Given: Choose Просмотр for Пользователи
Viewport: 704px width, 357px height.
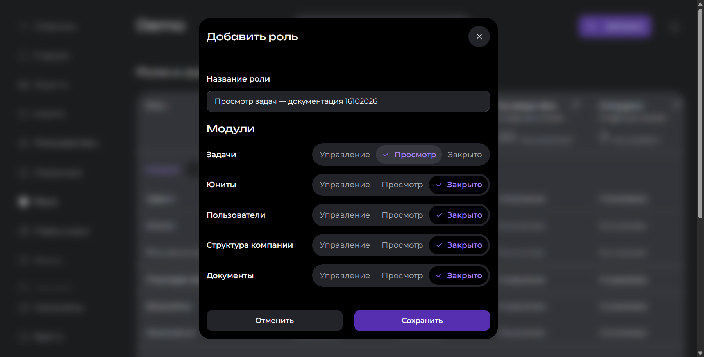Looking at the screenshot, I should [x=402, y=215].
